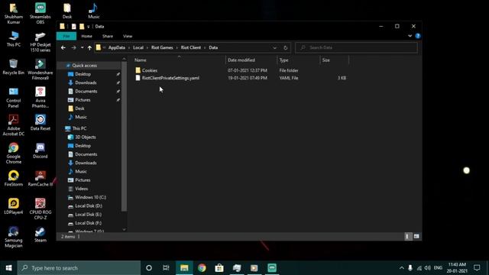Open the View ribbon tab
Image resolution: width=489 pixels, height=275 pixels.
coord(128,36)
